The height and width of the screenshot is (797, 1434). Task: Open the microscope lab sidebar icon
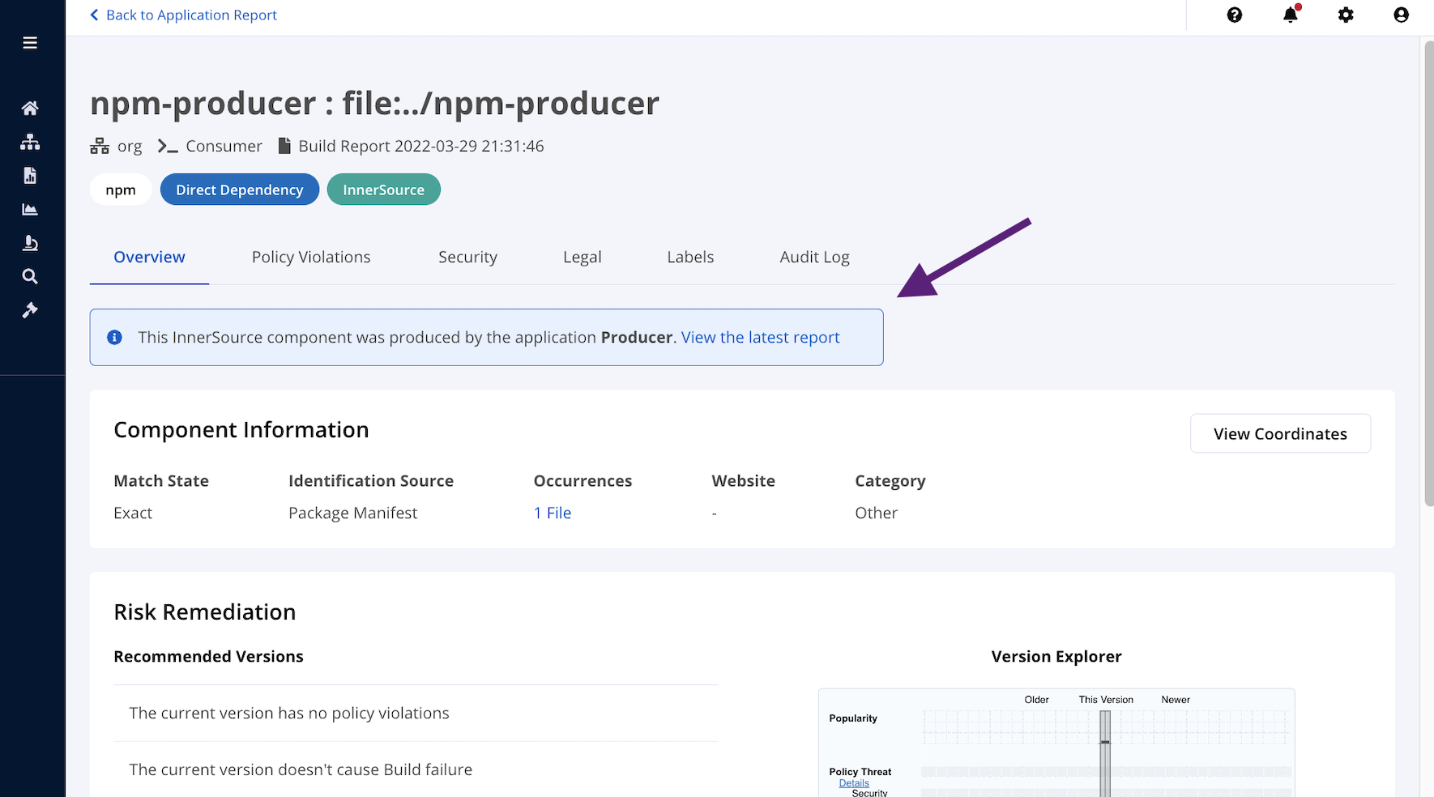[30, 243]
